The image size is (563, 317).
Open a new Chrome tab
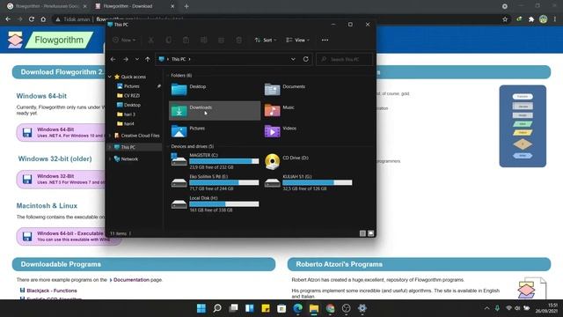[x=186, y=6]
